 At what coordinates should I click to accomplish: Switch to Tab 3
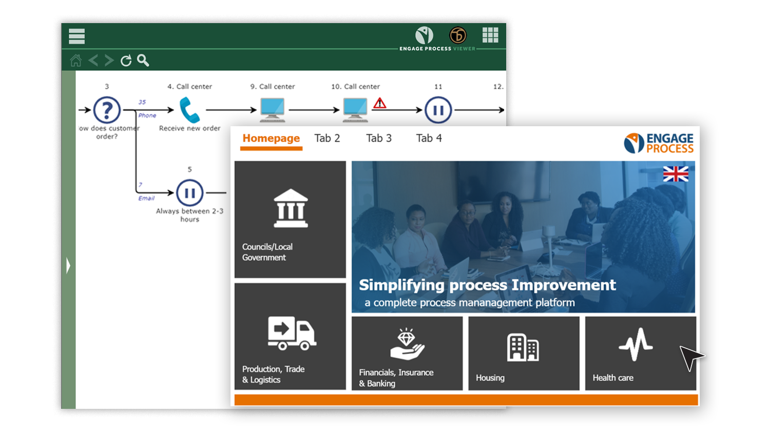[378, 138]
